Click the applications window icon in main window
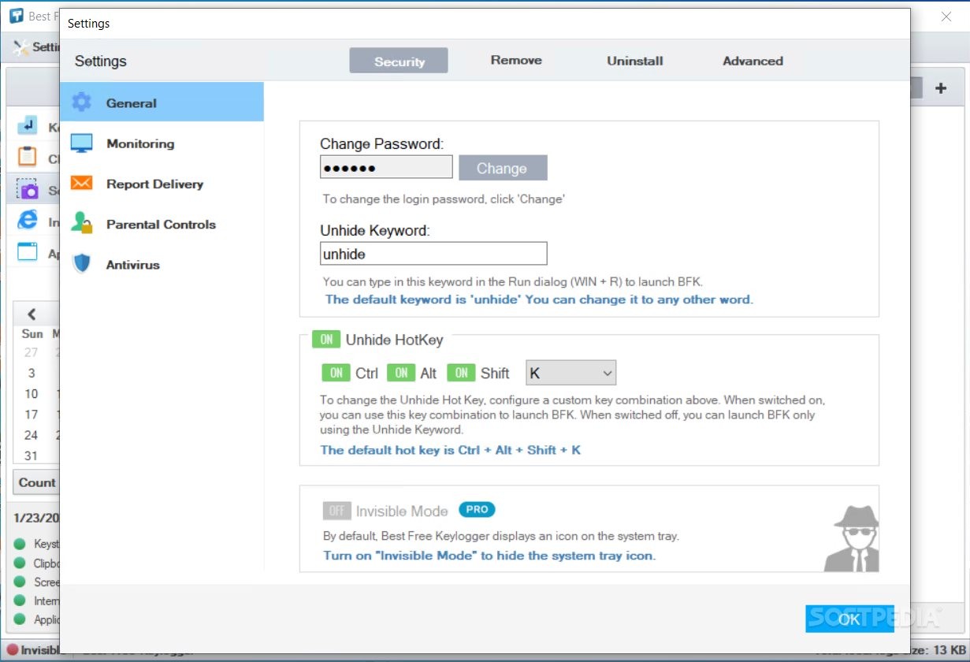This screenshot has width=970, height=662. [x=28, y=252]
